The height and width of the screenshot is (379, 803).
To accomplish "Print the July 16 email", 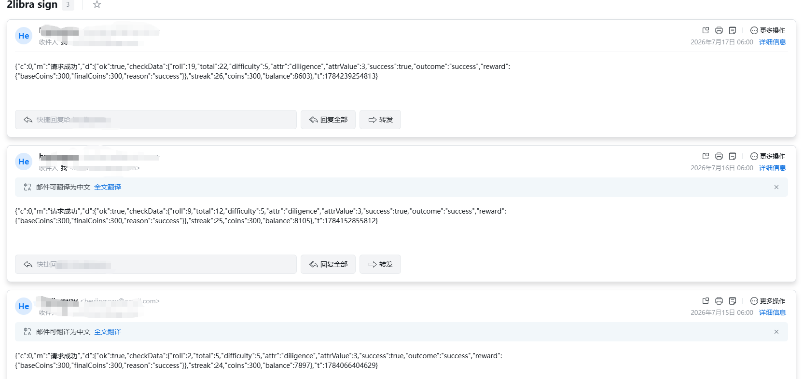I will click(719, 156).
